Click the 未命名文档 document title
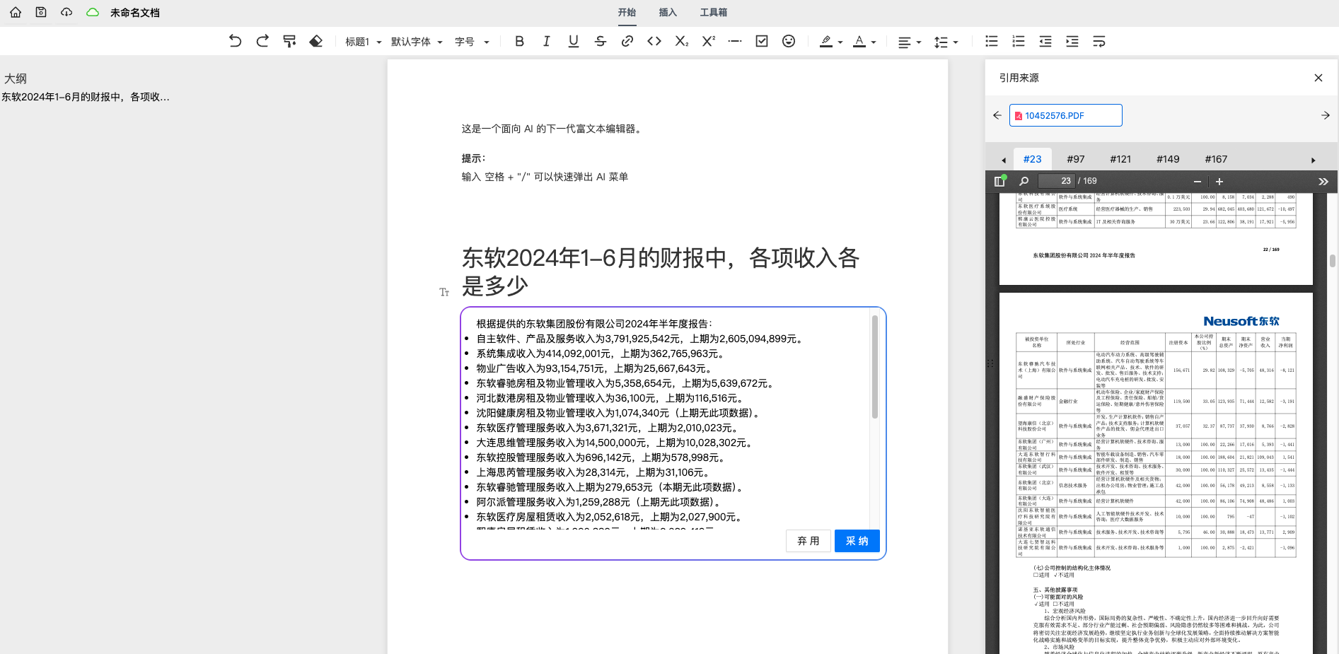The height and width of the screenshot is (654, 1339). tap(135, 13)
